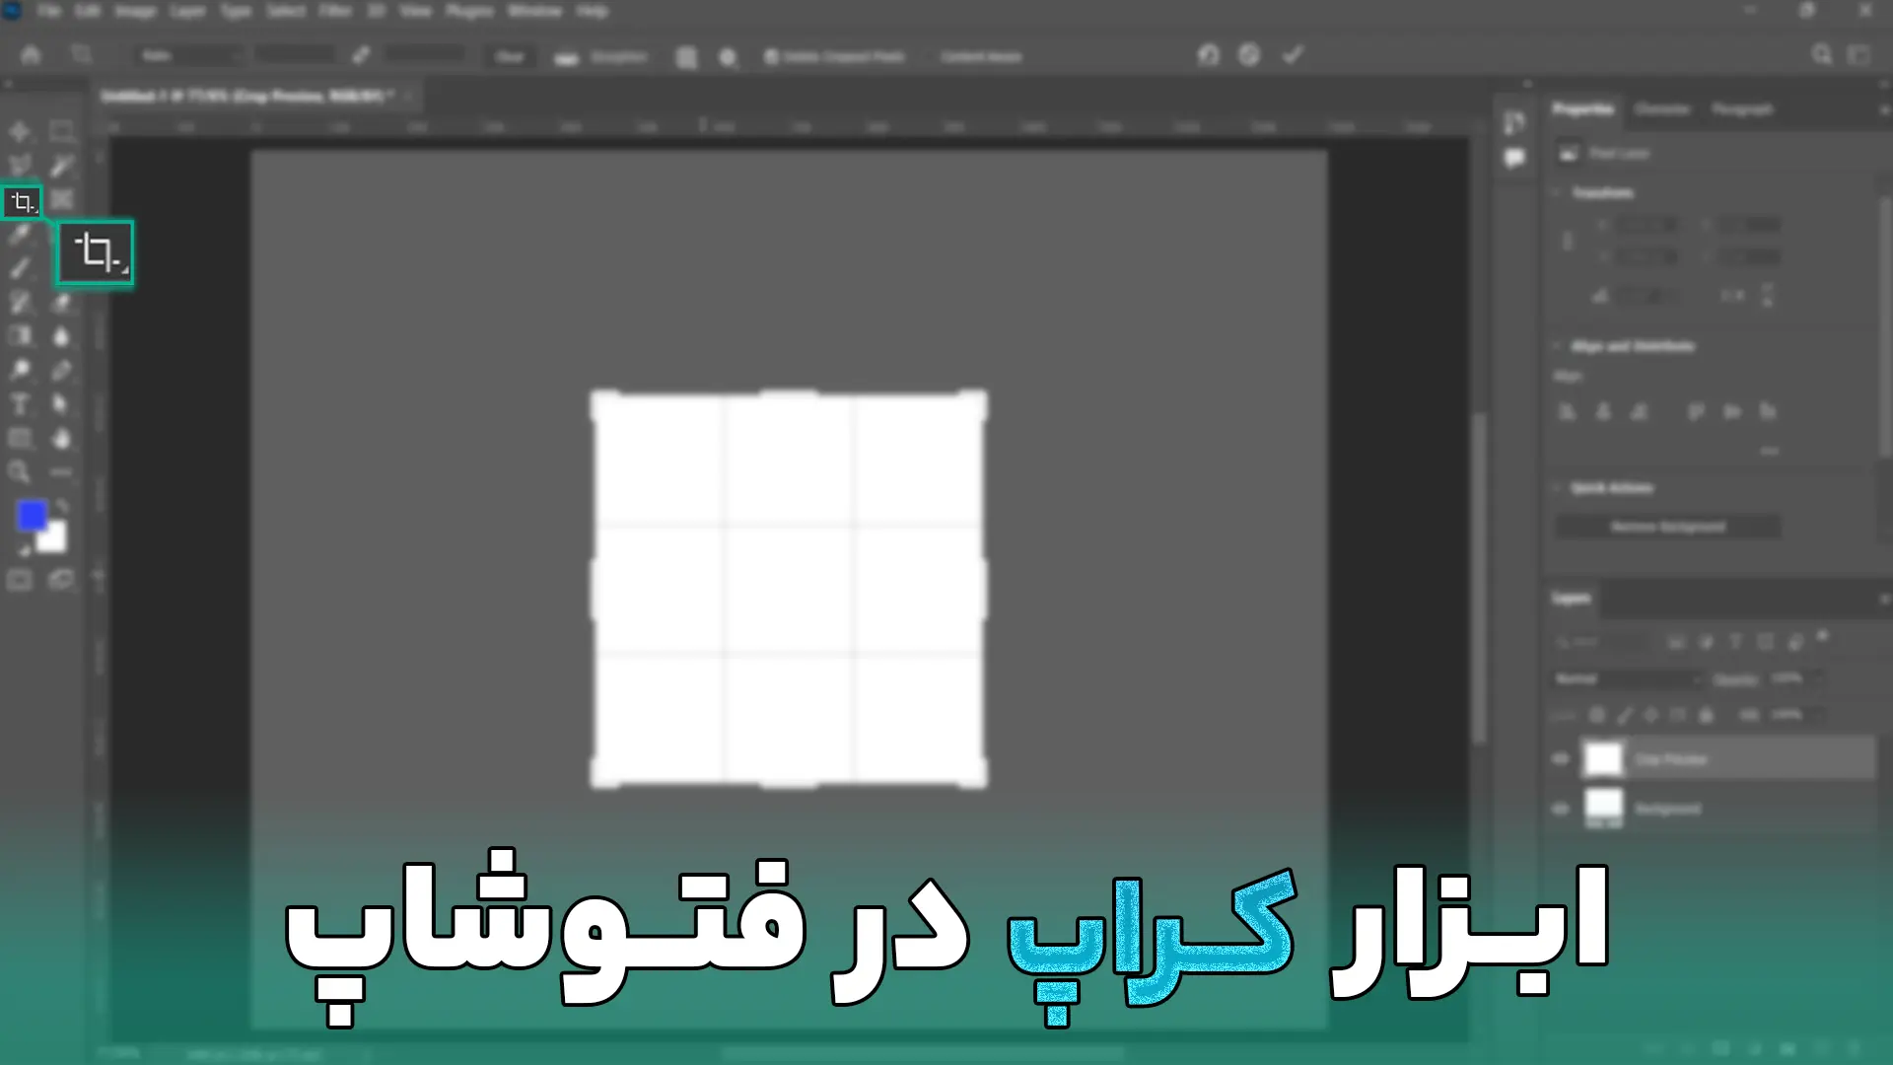Select the Crop tool in the toolbar
The image size is (1893, 1065).
[22, 202]
